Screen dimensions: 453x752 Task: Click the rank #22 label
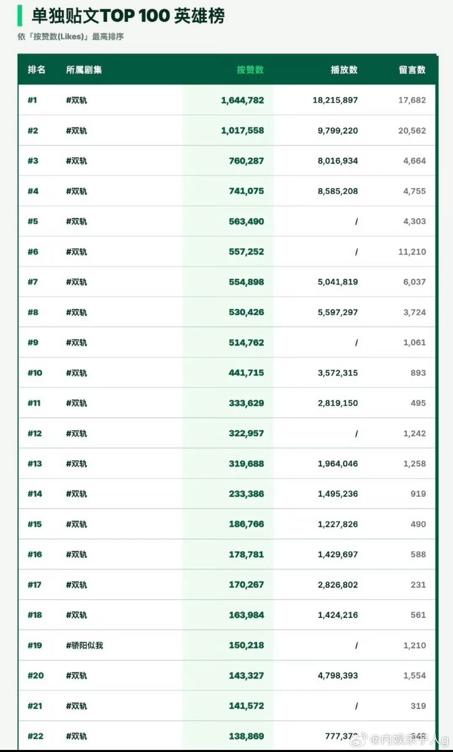pos(35,736)
